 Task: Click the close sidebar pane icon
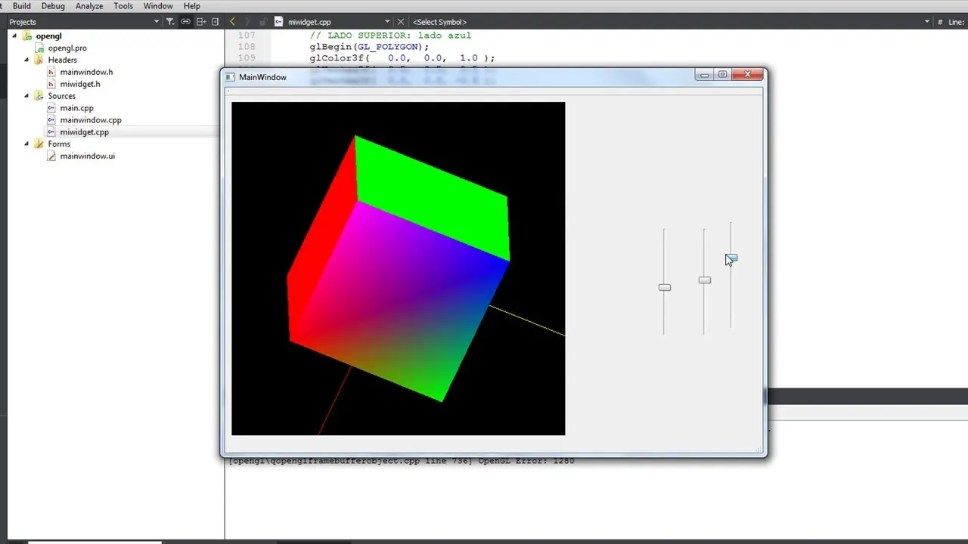click(x=216, y=22)
